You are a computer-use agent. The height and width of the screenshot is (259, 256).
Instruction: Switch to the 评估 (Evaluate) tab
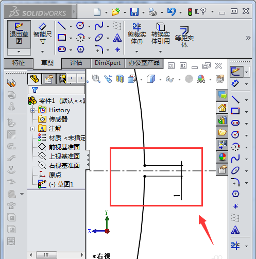(76, 63)
